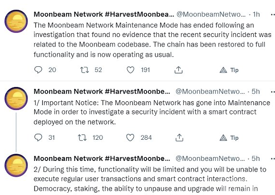275x195 pixels.
Task: Open more options for the first tweet
Action: pos(273,14)
